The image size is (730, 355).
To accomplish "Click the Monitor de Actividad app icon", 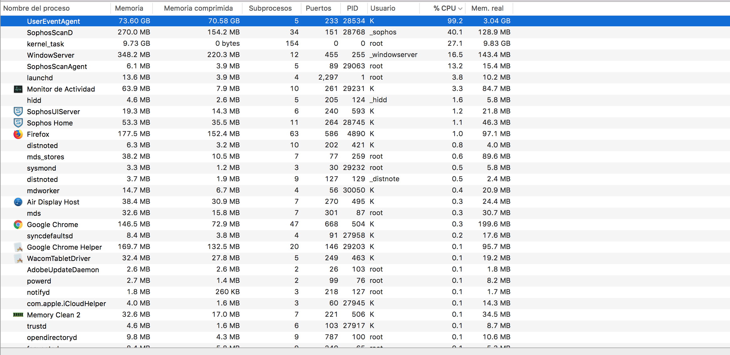I will tap(18, 89).
